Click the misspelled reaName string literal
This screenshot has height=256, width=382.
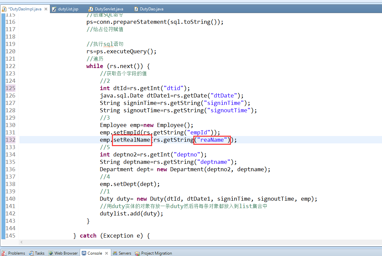(x=212, y=140)
